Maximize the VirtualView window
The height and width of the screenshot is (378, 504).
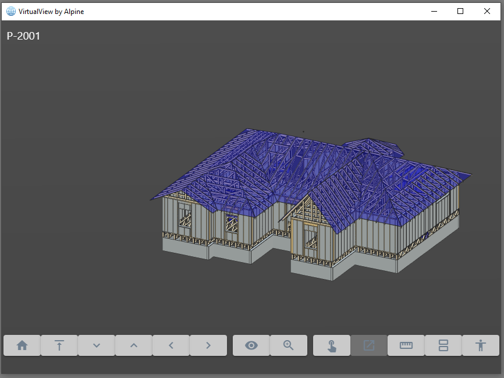460,11
